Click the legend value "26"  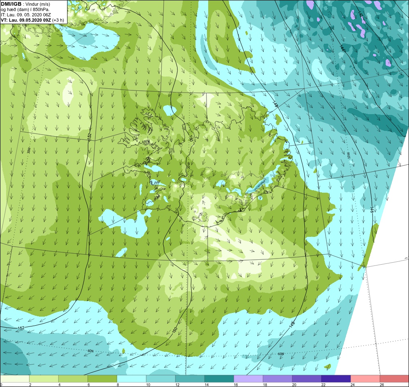[x=382, y=385]
